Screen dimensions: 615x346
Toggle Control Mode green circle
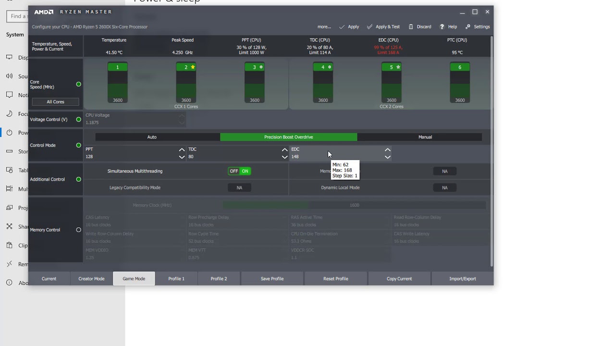click(x=79, y=145)
